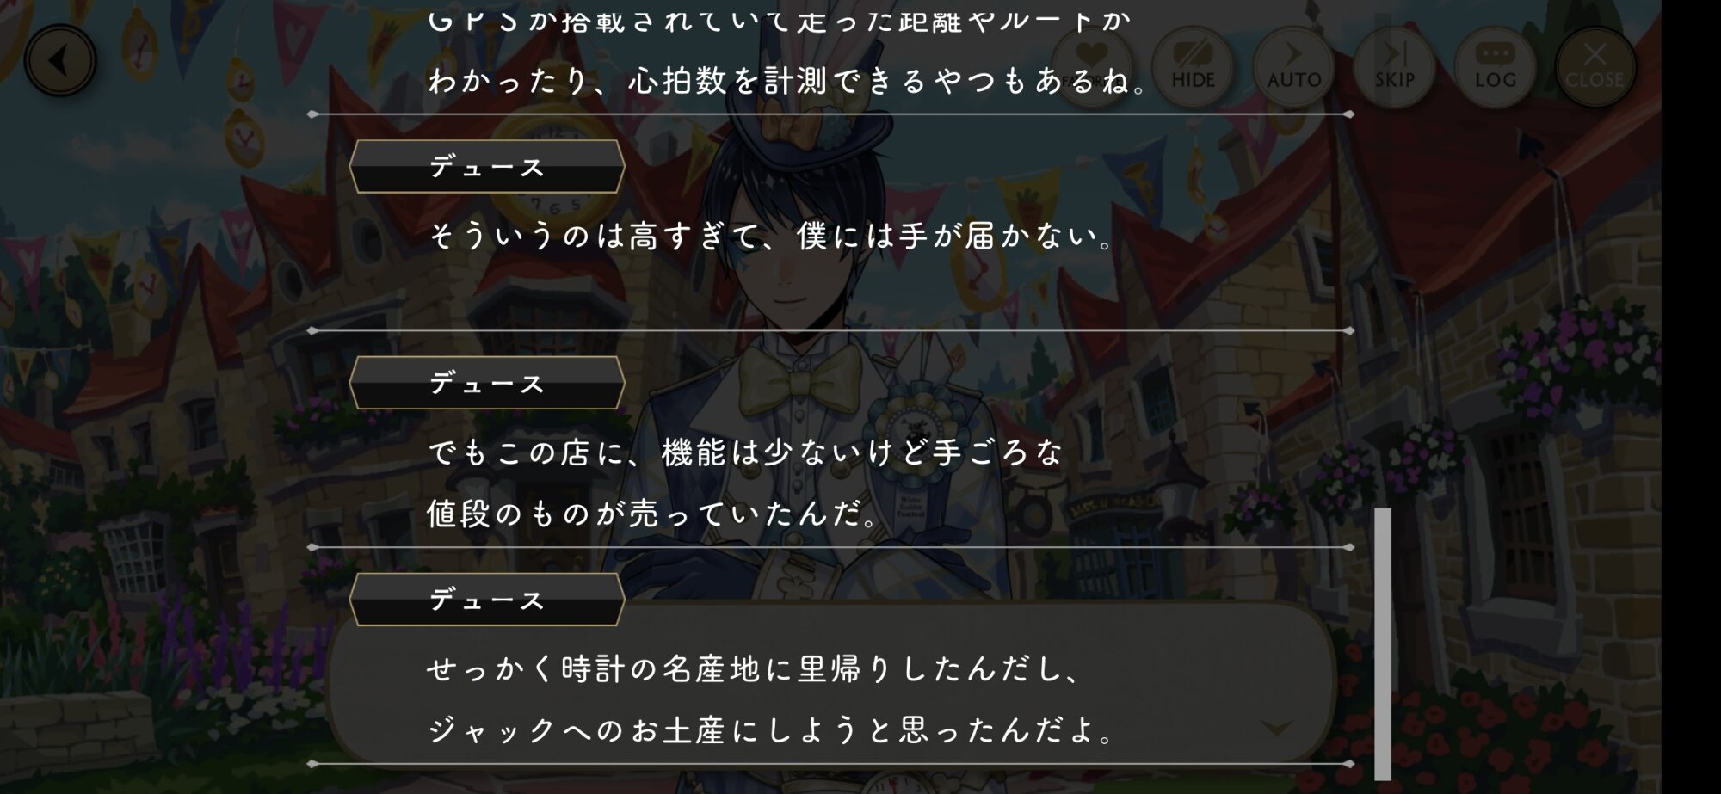Select the log line でもこの店に、機能は少ない

(x=745, y=452)
